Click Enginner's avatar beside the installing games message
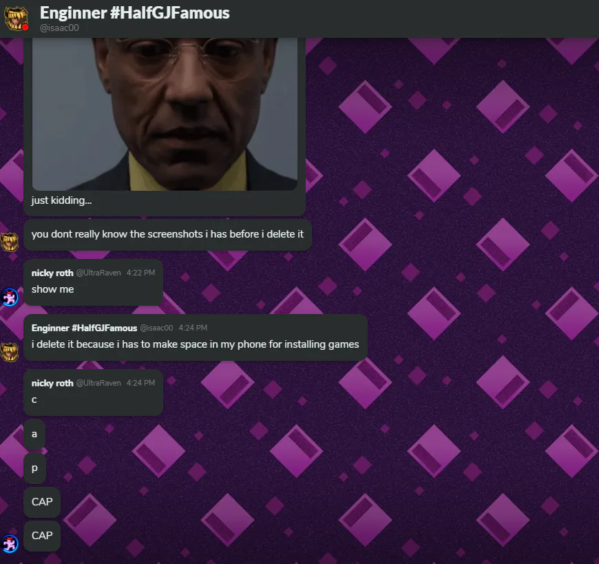 click(10, 352)
